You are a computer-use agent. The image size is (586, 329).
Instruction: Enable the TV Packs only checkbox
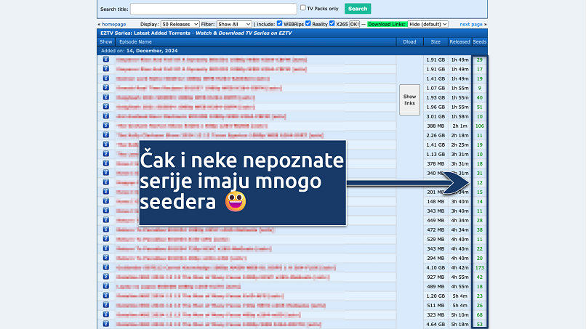point(303,8)
